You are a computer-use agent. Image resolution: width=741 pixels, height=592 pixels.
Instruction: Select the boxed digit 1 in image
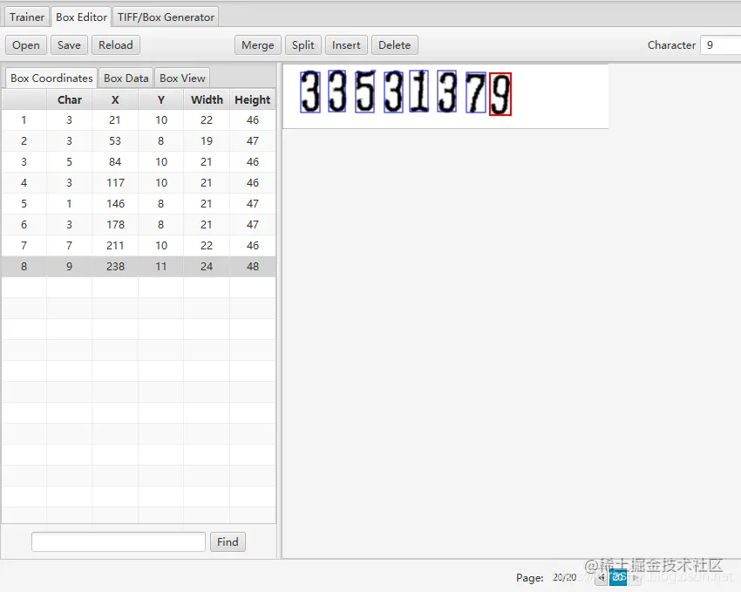[419, 92]
